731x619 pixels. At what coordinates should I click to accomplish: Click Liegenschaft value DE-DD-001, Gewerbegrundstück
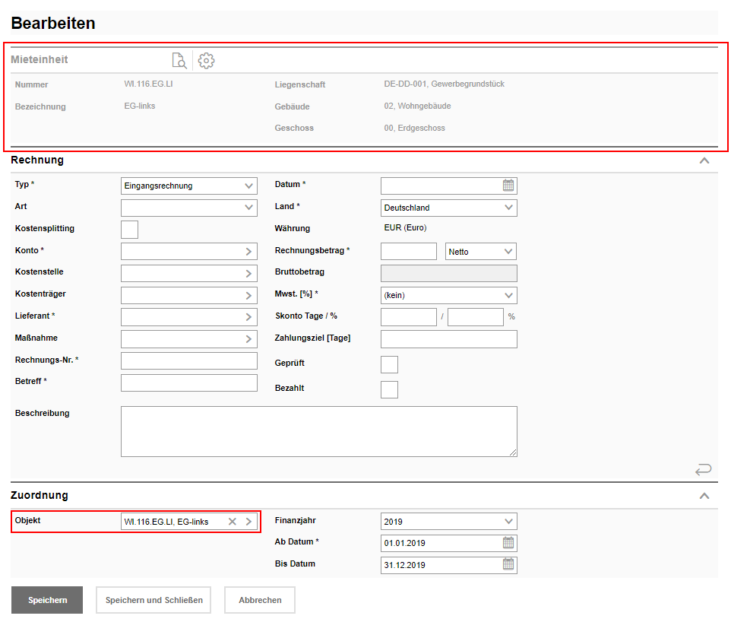coord(445,84)
